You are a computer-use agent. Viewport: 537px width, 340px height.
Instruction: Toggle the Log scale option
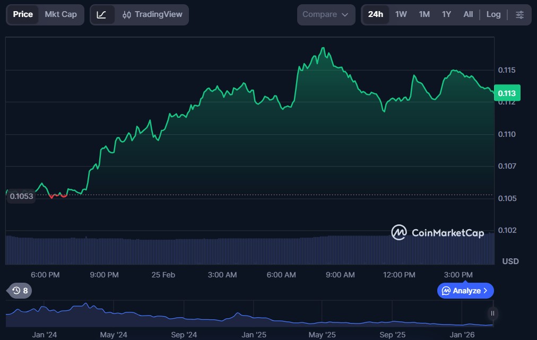[493, 15]
